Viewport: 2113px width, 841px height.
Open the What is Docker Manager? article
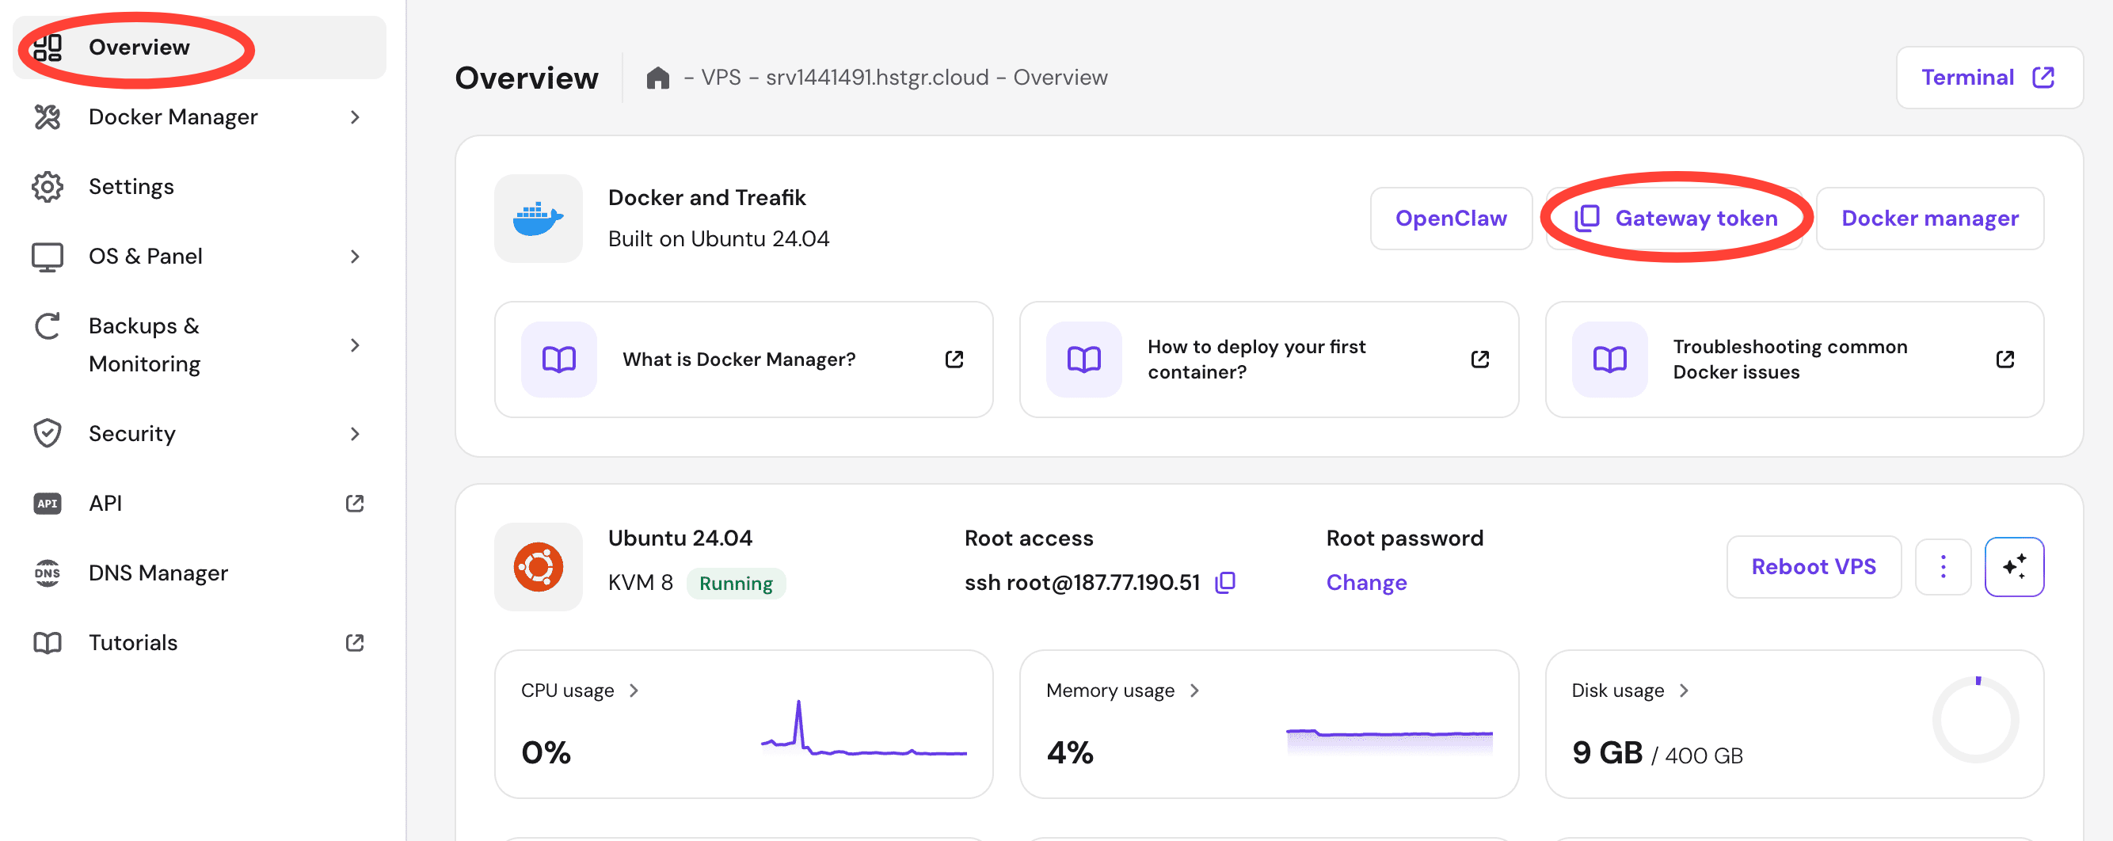point(744,360)
